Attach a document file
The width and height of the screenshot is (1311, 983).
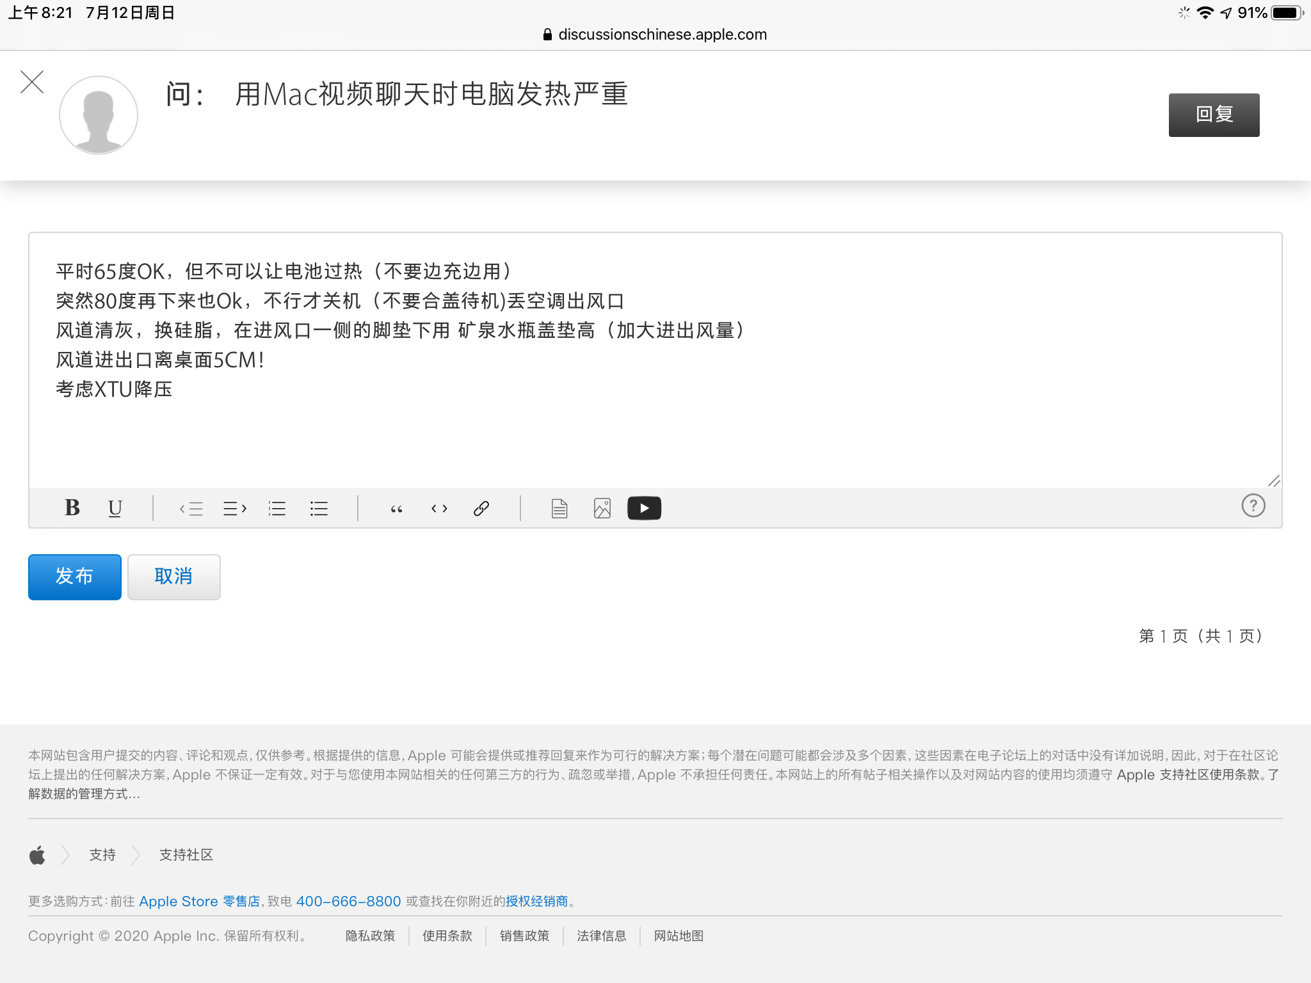(559, 509)
